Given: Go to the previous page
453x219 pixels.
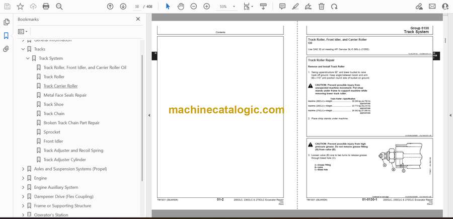Looking at the screenshot, I should [x=110, y=7].
